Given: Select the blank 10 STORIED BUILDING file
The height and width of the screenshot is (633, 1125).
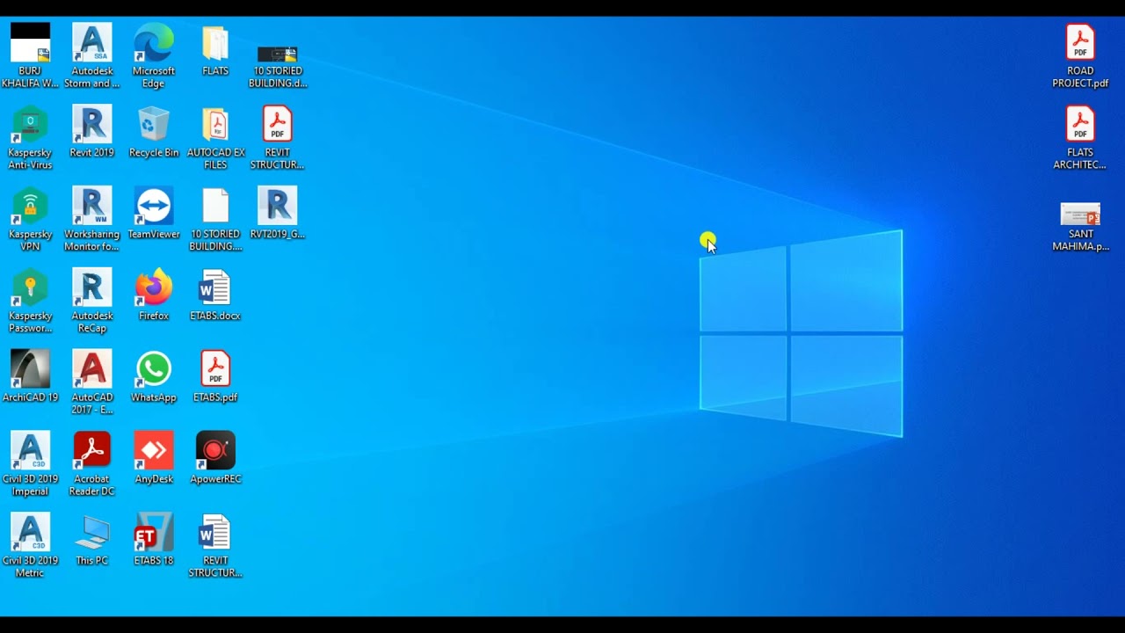Looking at the screenshot, I should pos(215,219).
